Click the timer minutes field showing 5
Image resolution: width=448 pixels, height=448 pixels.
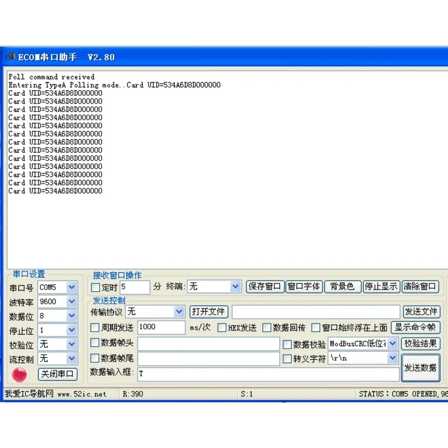click(135, 287)
